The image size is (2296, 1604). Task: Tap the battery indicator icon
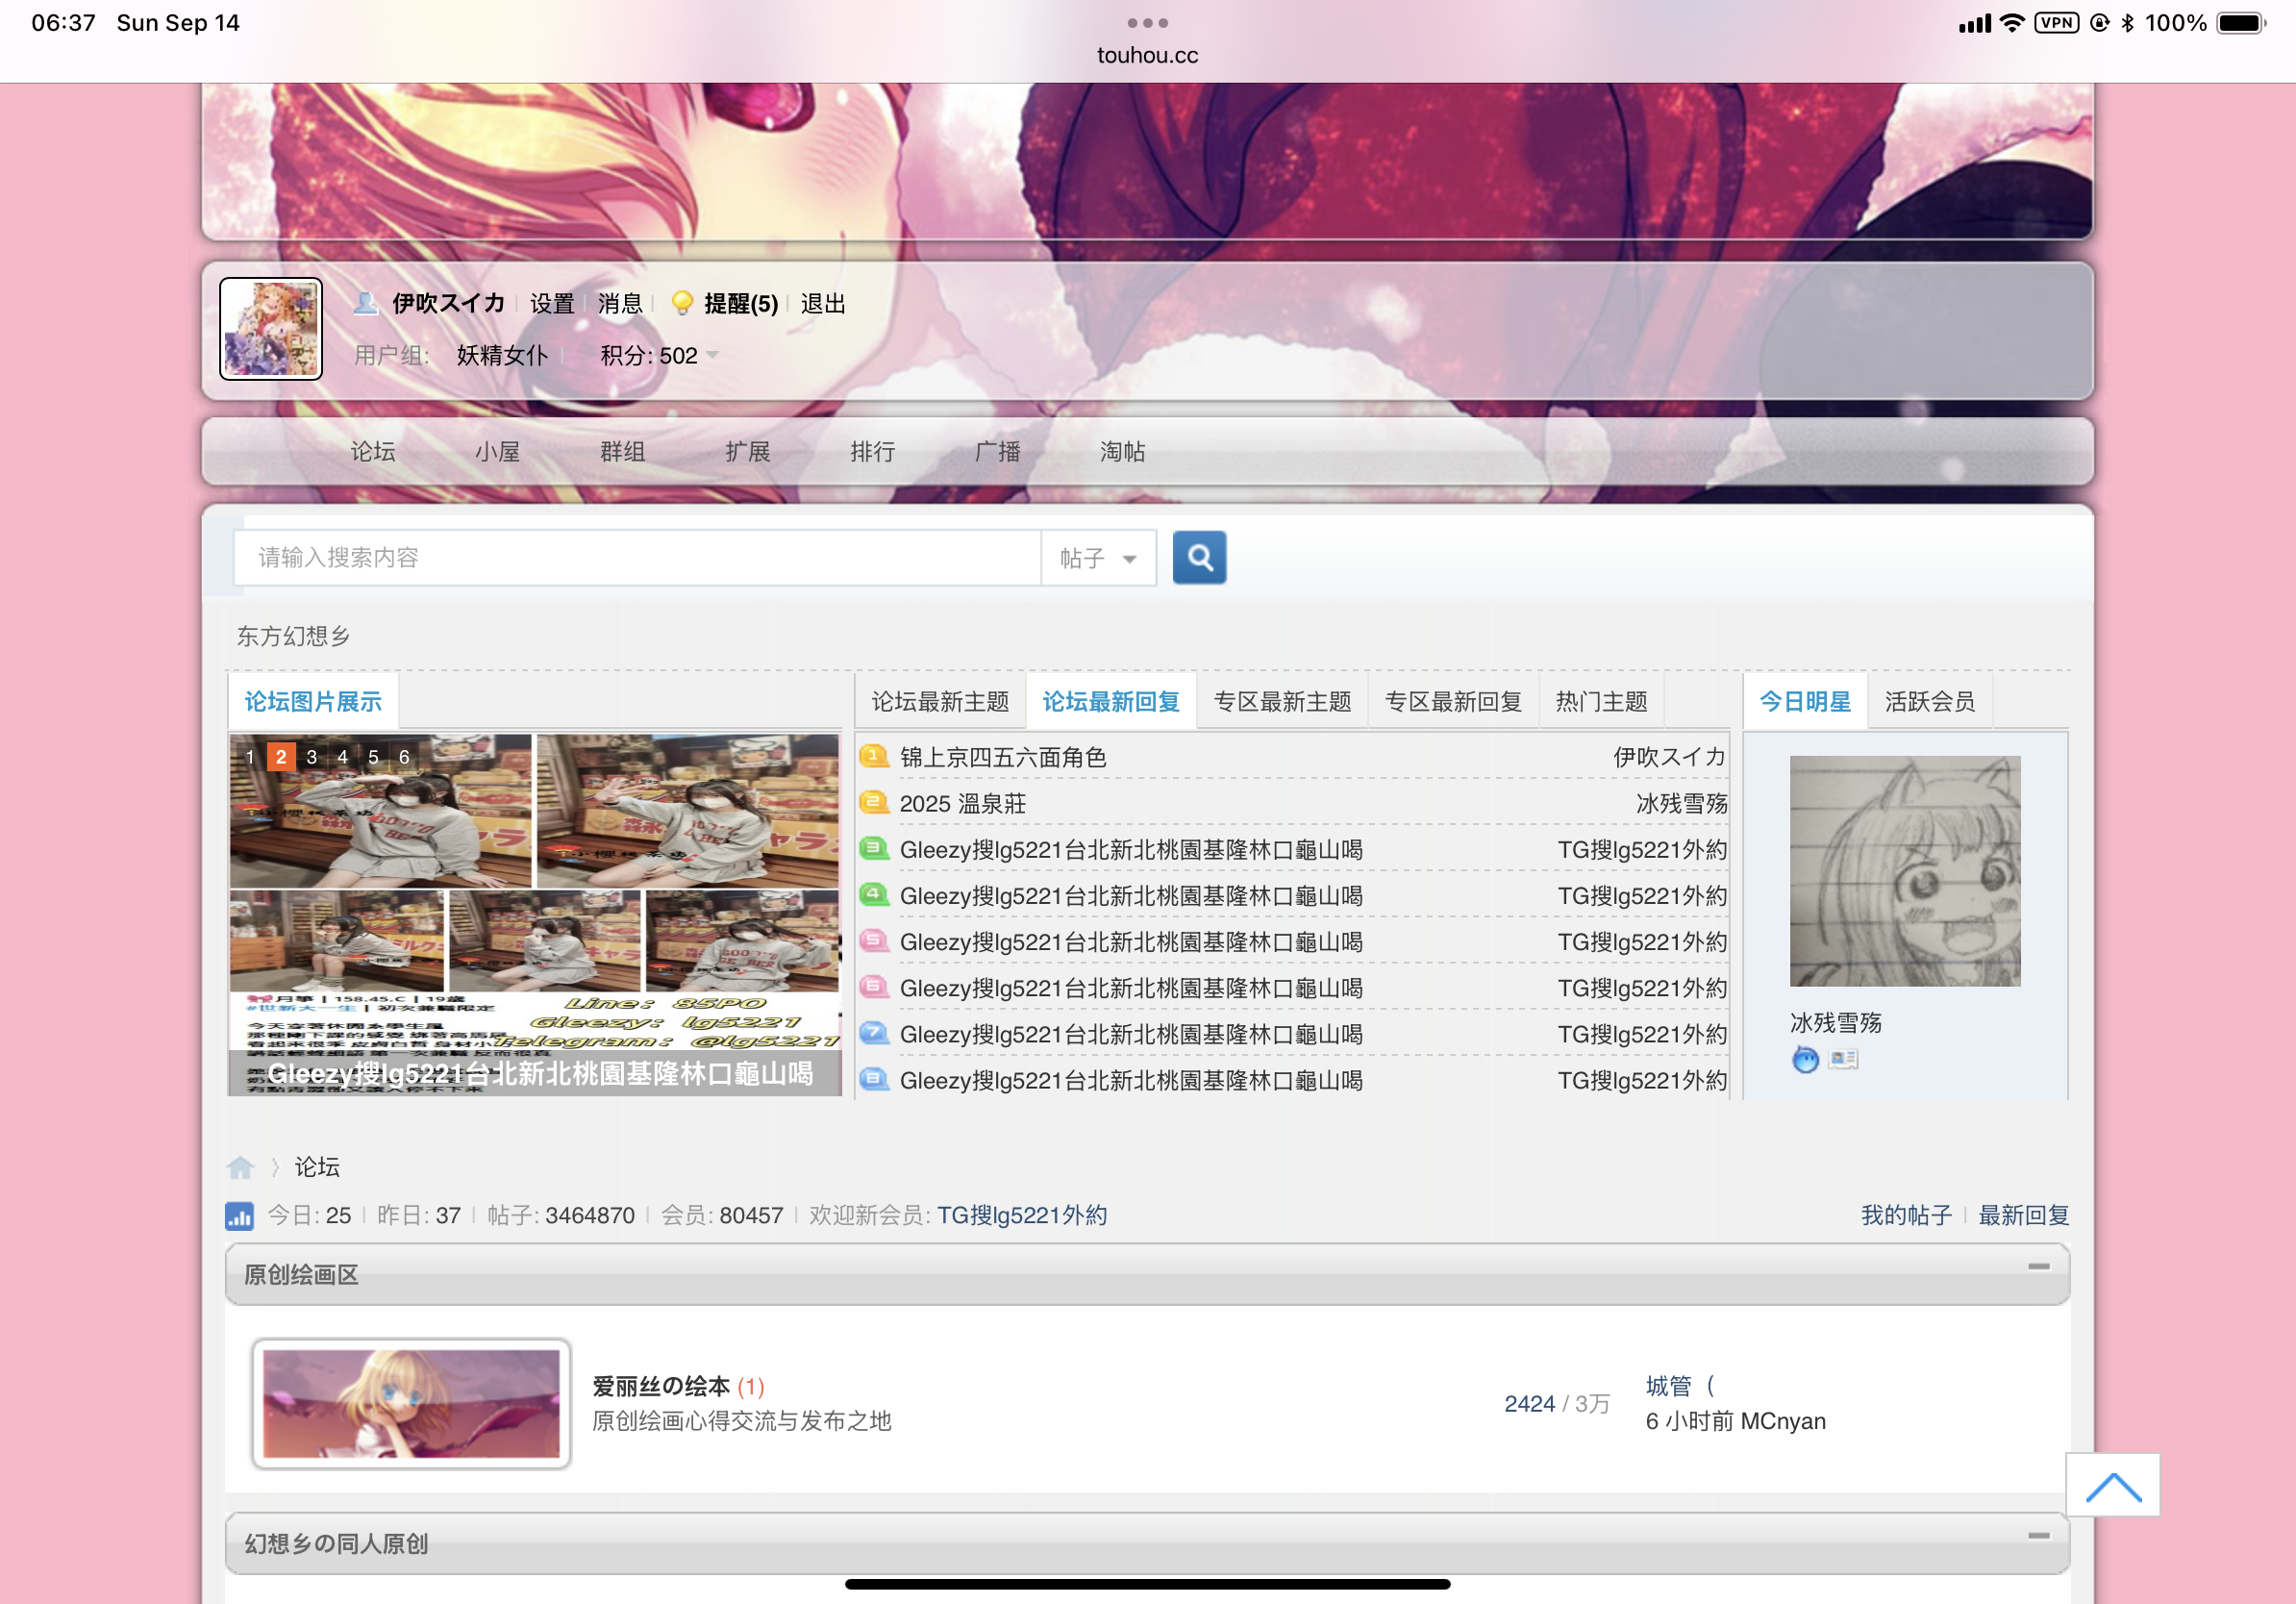click(x=2242, y=22)
